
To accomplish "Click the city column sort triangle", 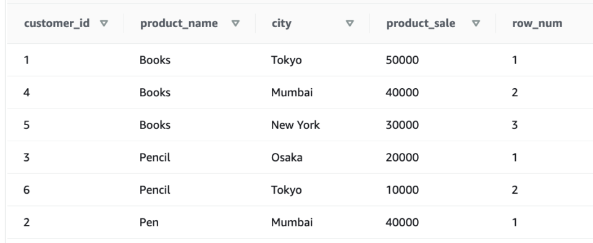I will click(x=350, y=23).
